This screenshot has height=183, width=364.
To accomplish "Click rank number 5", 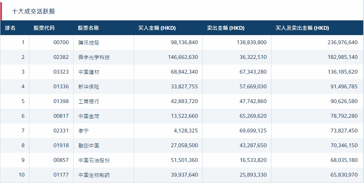I will [x=23, y=101].
